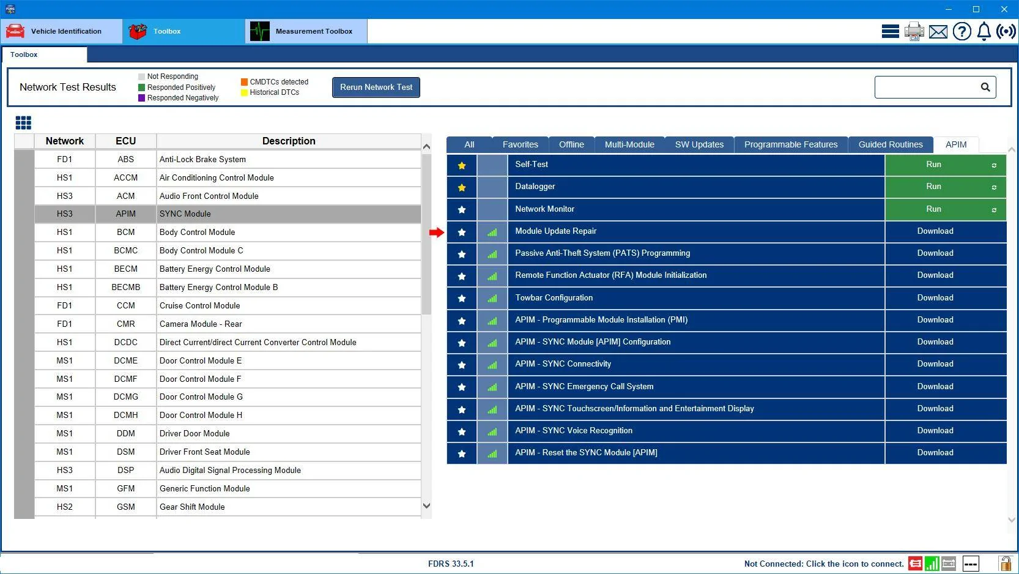Toggle favorite star for Network Monitor

462,210
